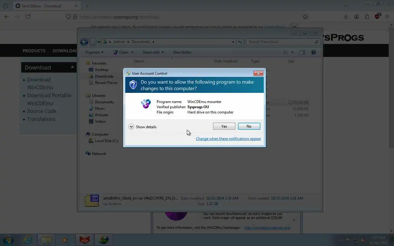Select Computer in navigation pane

(97, 134)
